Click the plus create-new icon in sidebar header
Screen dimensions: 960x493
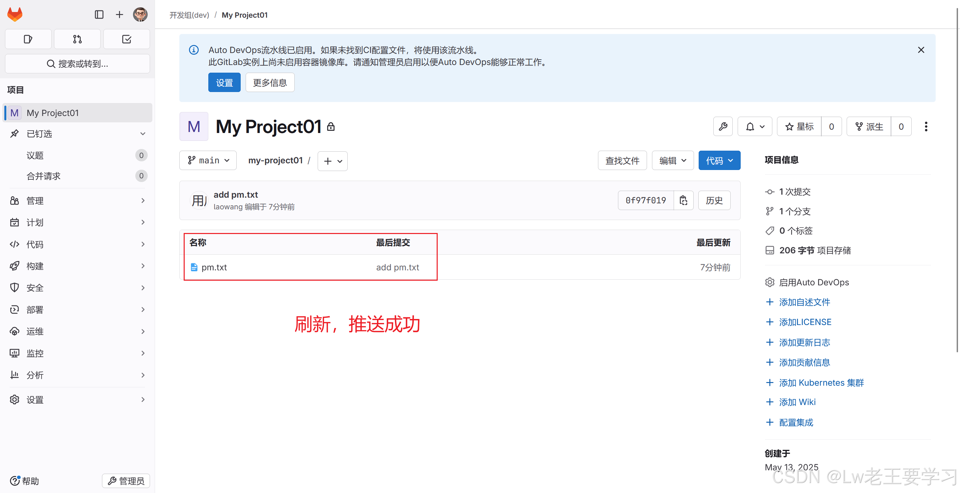[x=119, y=15]
